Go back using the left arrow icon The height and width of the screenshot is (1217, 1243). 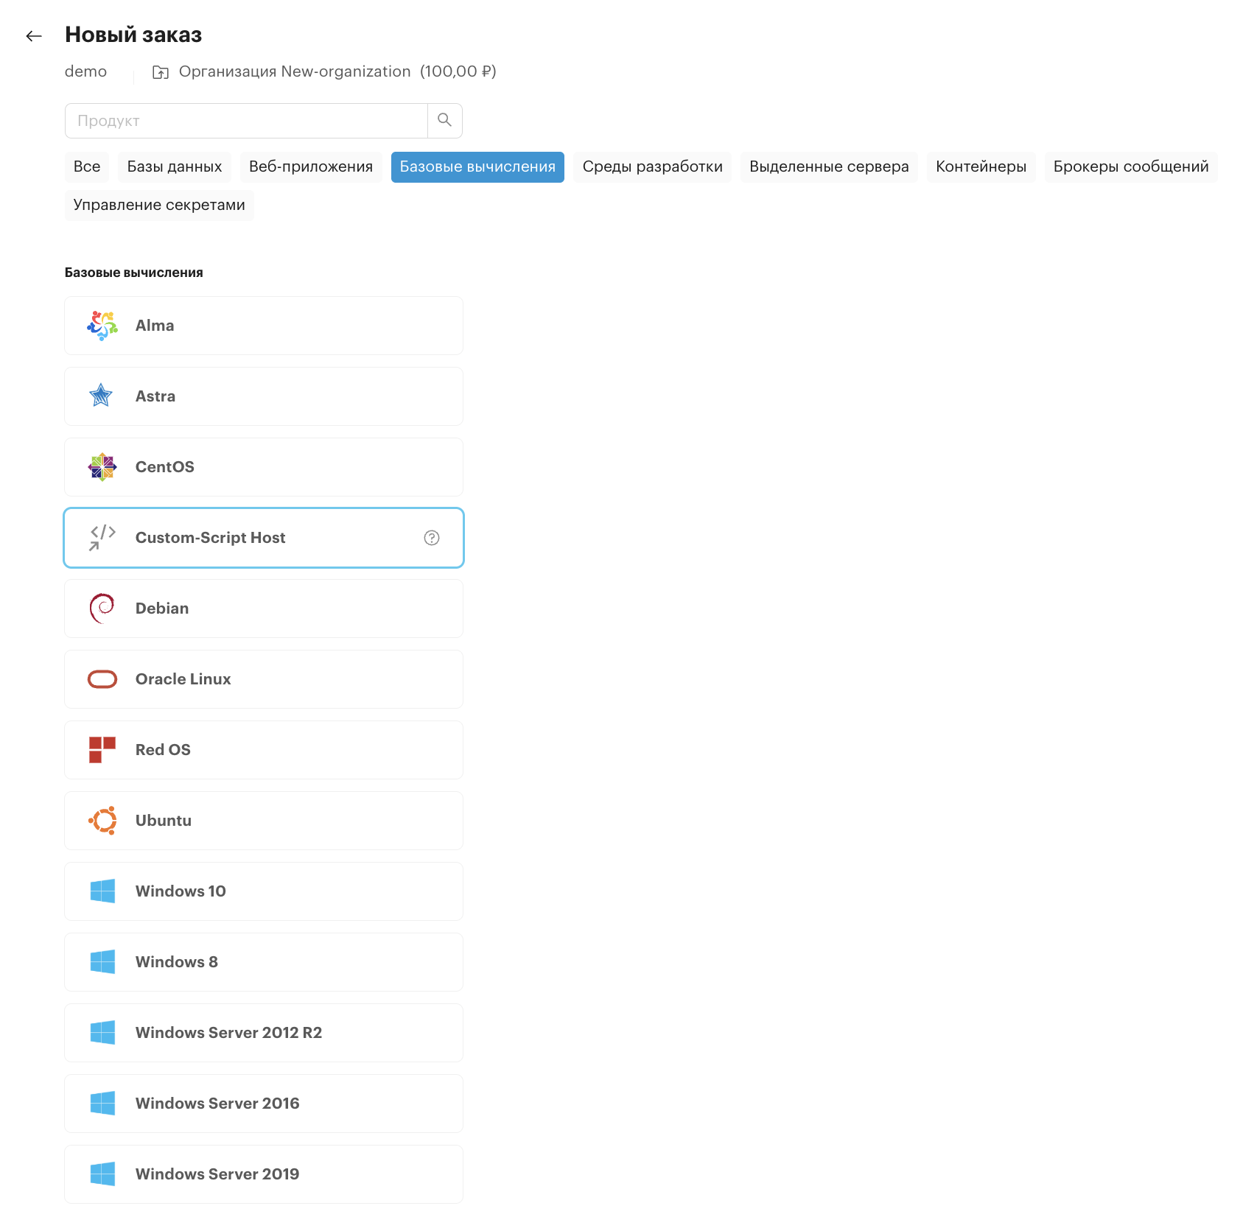pos(34,36)
